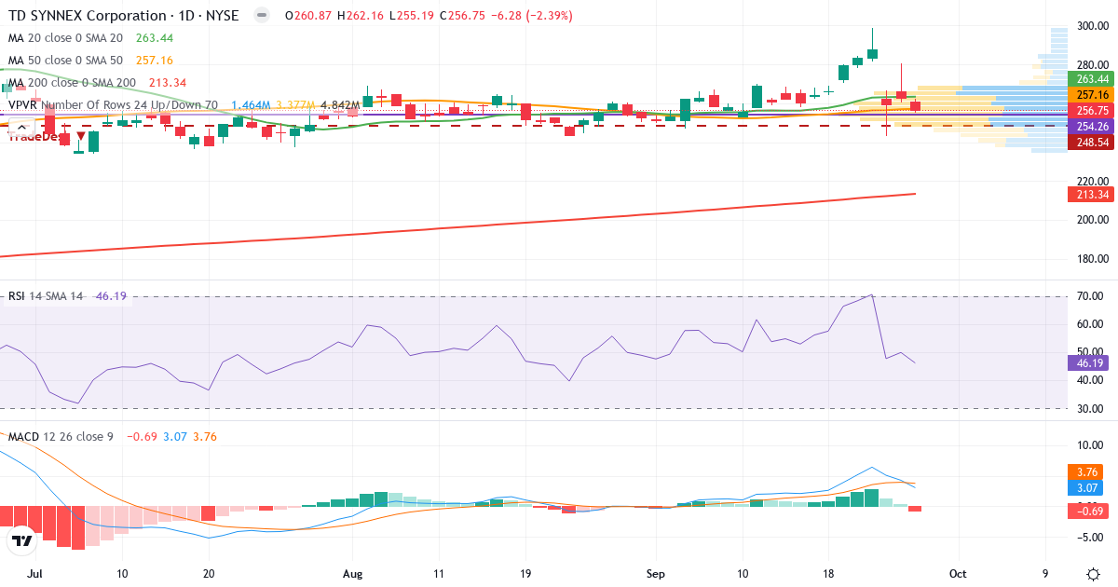The height and width of the screenshot is (587, 1118).
Task: Click the L255.19 low price readout
Action: tap(410, 16)
